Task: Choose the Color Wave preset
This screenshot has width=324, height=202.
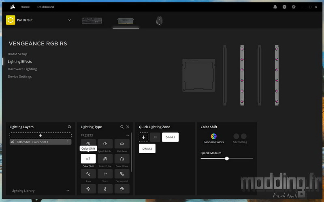Action: coord(122,159)
